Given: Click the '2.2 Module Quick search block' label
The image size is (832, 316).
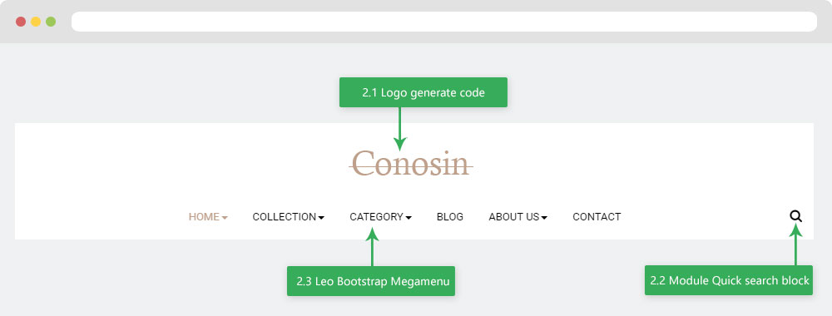Looking at the screenshot, I should point(729,280).
